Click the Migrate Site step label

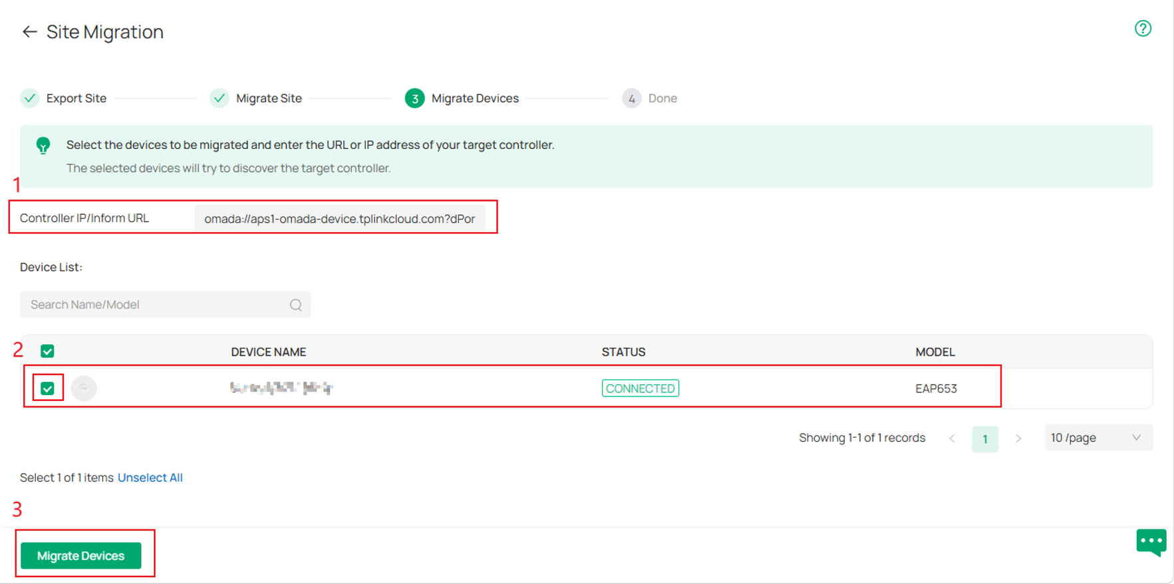click(269, 98)
